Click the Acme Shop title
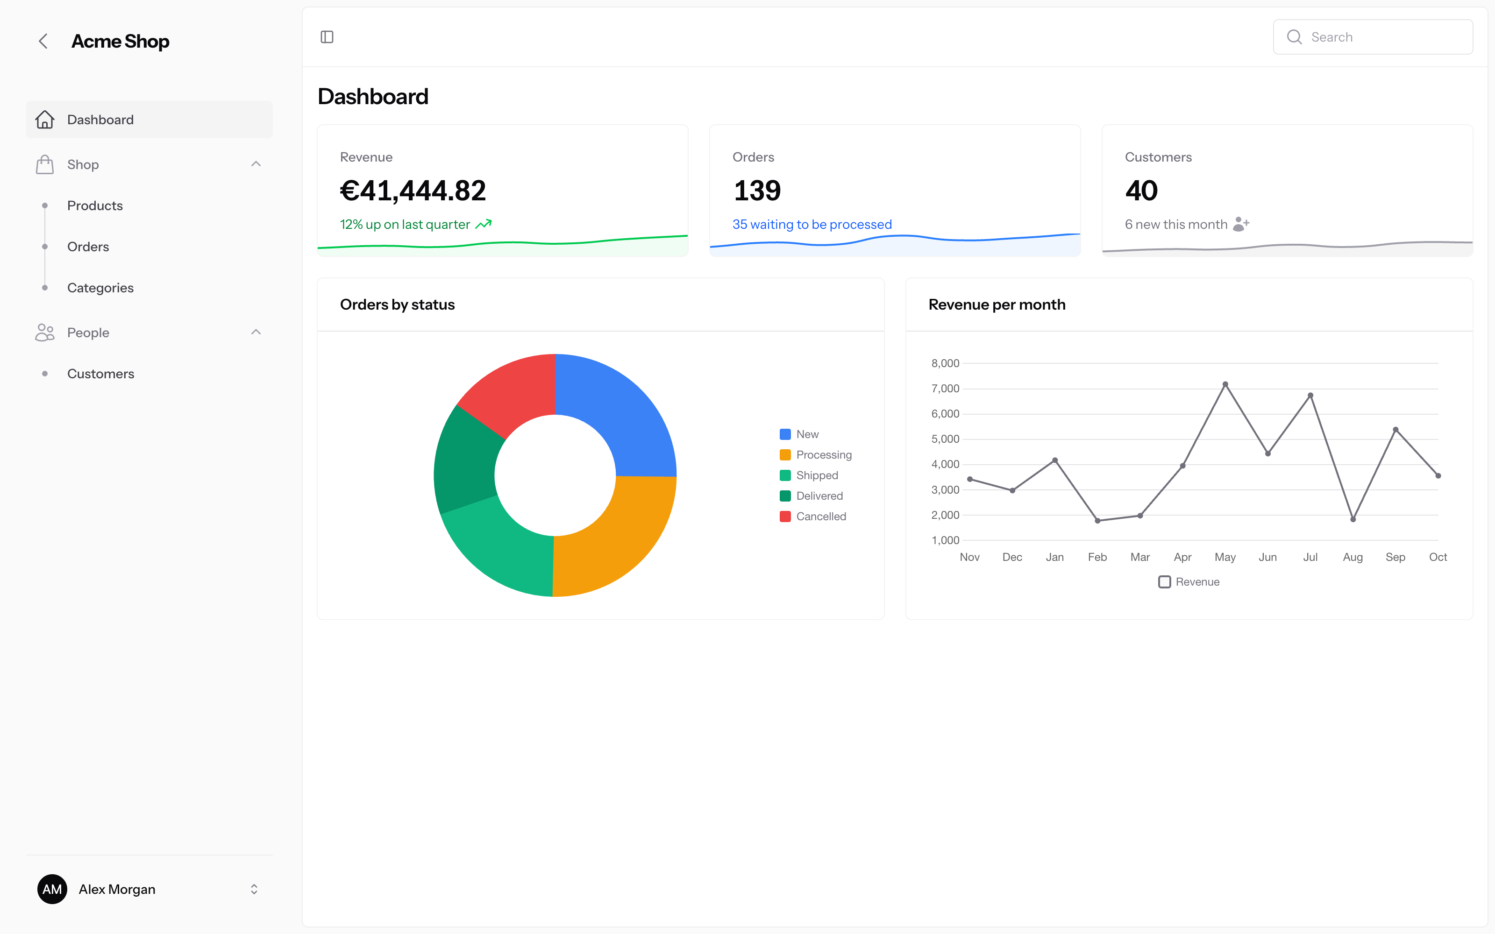This screenshot has height=934, width=1495. pyautogui.click(x=121, y=42)
